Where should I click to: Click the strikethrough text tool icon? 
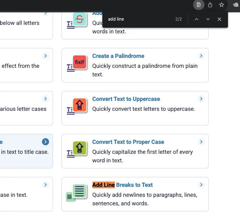(x=80, y=19)
